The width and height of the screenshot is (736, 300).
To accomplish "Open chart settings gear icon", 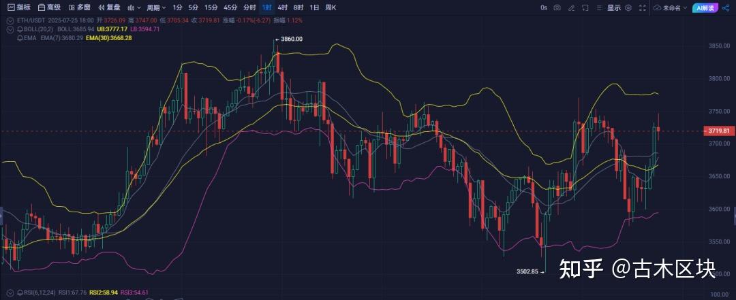I will tap(628, 7).
